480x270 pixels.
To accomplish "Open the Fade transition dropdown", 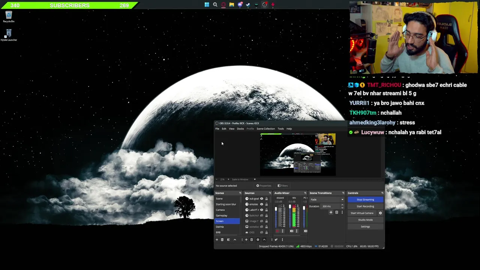I will (327, 199).
